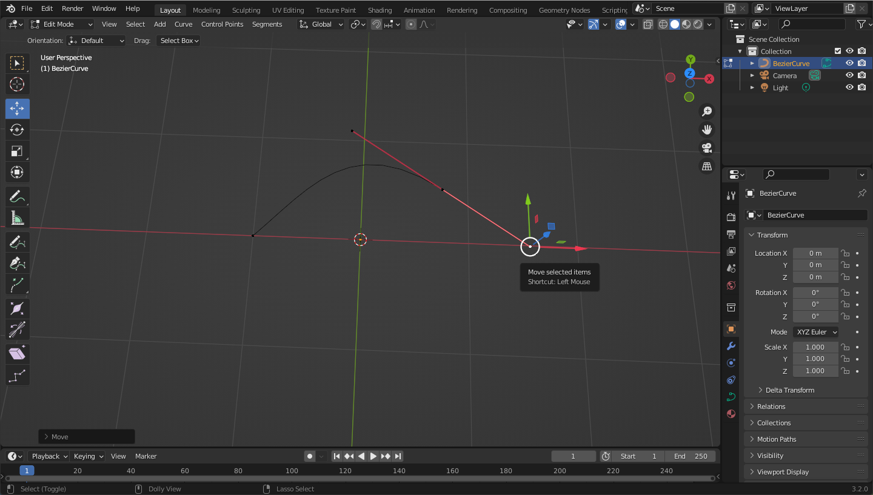This screenshot has width=873, height=495.
Task: Open the Render properties tab
Action: point(731,217)
